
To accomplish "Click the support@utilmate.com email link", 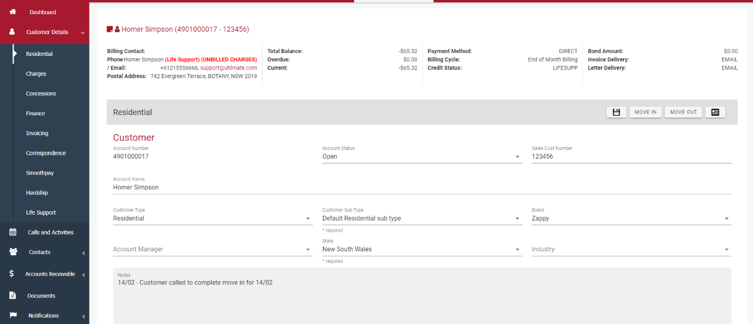I will (228, 68).
